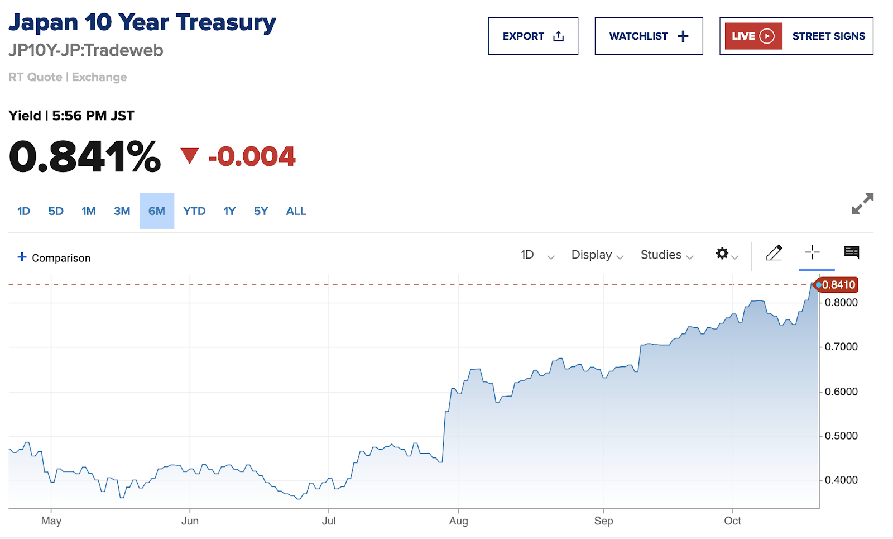
Task: Open the Display dropdown menu
Action: click(597, 255)
